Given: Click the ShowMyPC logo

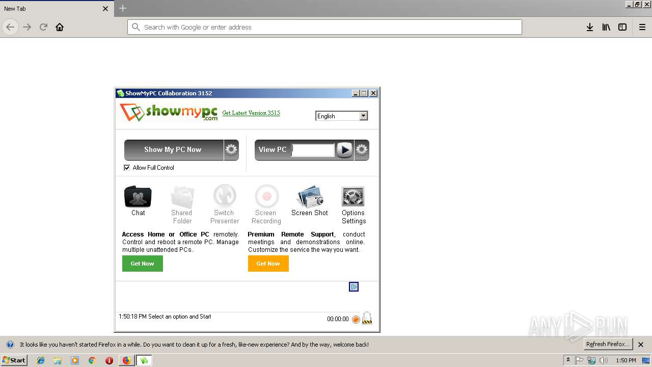Looking at the screenshot, I should click(169, 112).
